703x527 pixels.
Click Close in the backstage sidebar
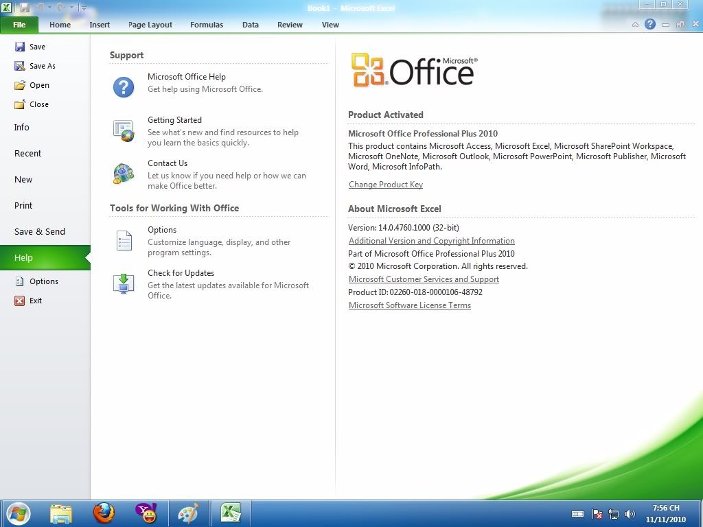(32, 104)
